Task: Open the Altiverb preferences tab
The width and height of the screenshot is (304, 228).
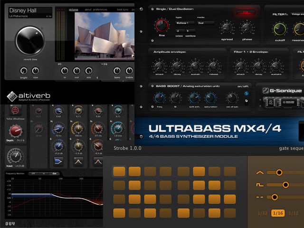Action: tap(100, 9)
